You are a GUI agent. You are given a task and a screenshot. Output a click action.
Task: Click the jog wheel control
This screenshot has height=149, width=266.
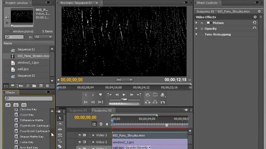point(124,103)
